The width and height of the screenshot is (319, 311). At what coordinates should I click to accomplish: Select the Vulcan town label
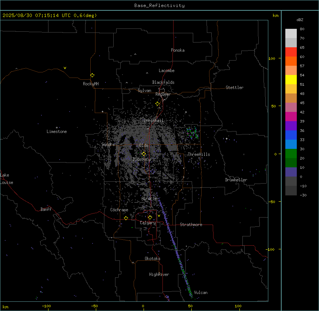pos(201,293)
